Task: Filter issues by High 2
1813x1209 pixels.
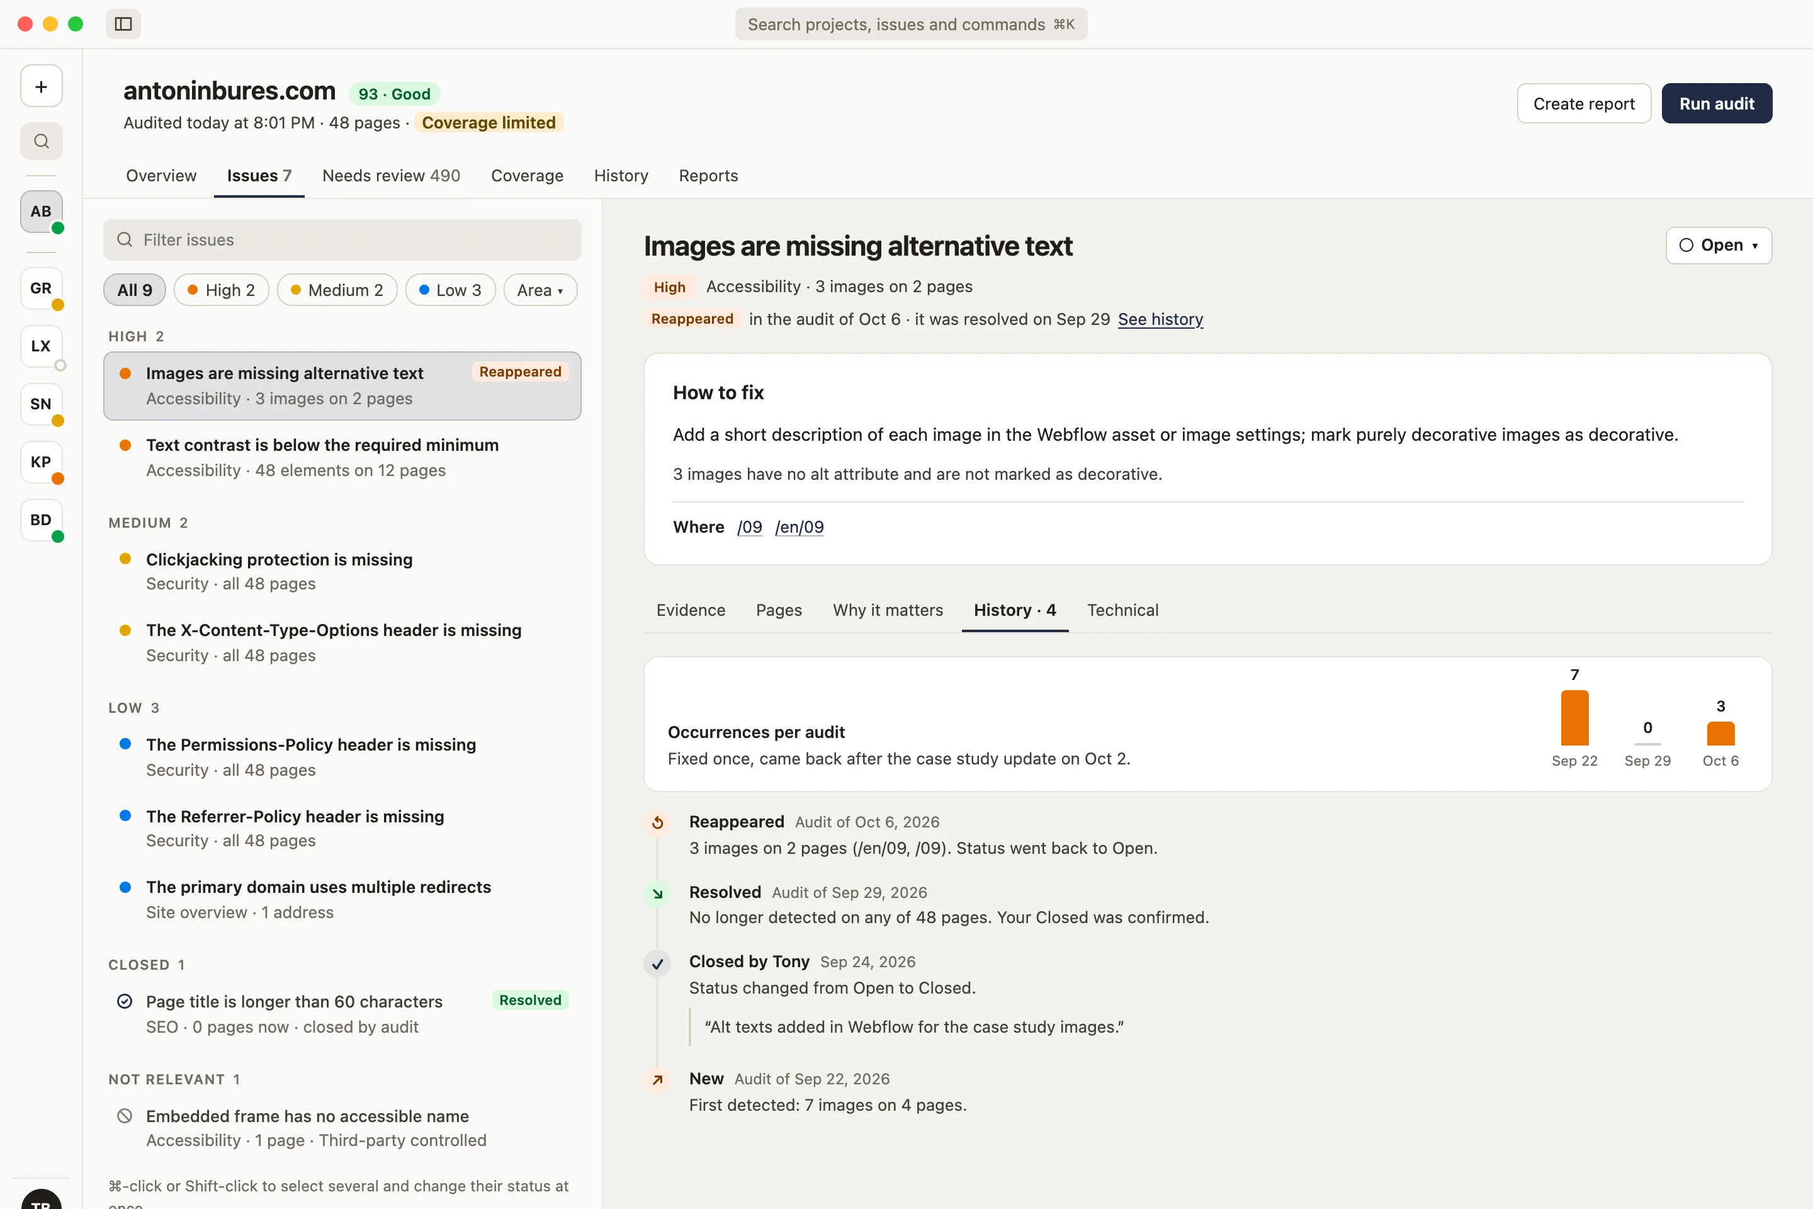Action: 221,290
